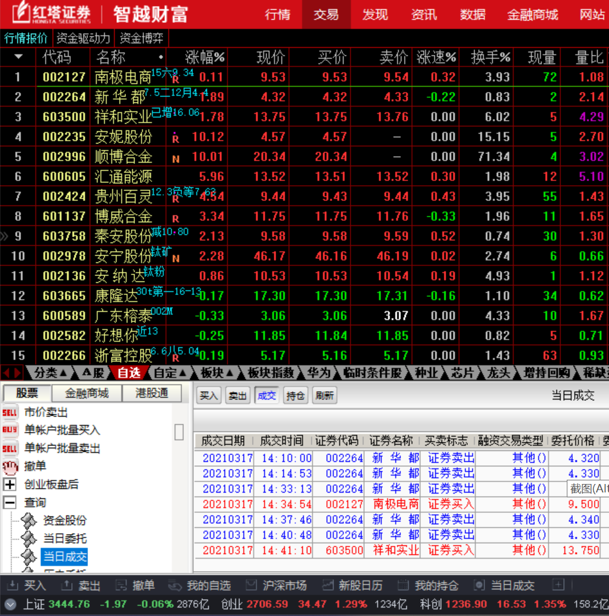Click the sell icon in the bottom toolbar

67,585
